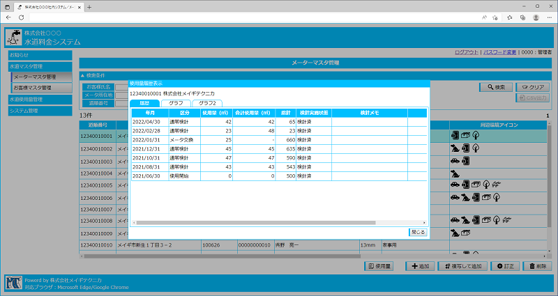The width and height of the screenshot is (558, 296).
Task: Click the car icon in row 12340010003
Action: [455, 161]
